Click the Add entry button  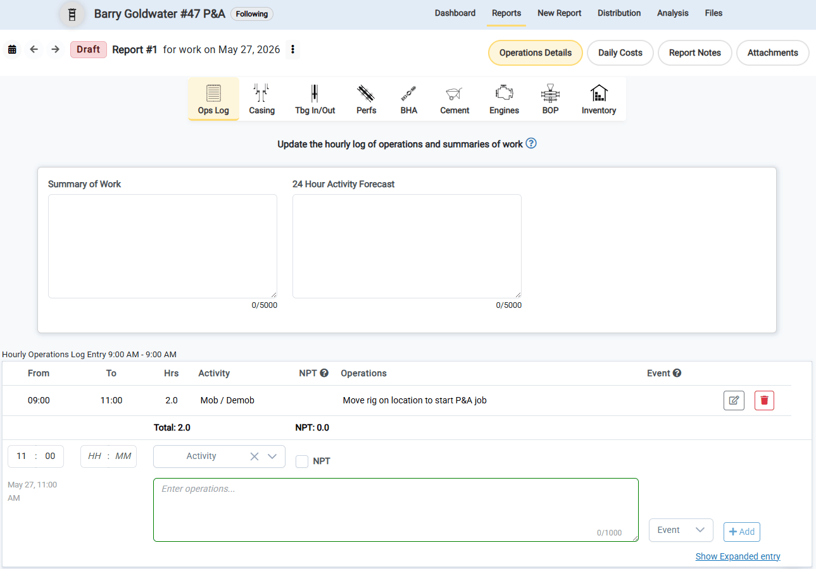pyautogui.click(x=742, y=532)
